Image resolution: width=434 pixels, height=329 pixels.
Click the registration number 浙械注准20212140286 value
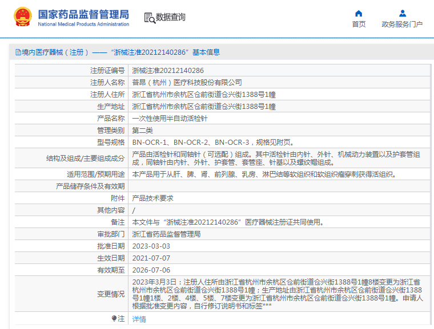pyautogui.click(x=168, y=71)
